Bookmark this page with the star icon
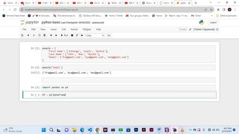This screenshot has width=239, height=134. pyautogui.click(x=211, y=10)
